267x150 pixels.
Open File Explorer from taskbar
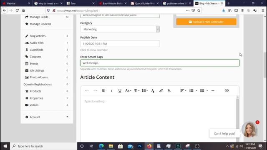coord(111,146)
